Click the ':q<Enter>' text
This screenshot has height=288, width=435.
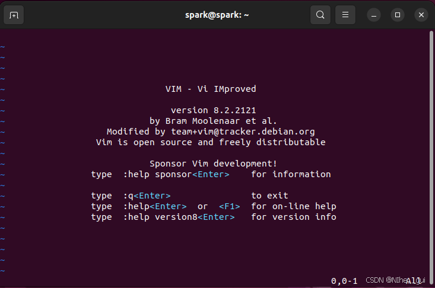tap(147, 196)
